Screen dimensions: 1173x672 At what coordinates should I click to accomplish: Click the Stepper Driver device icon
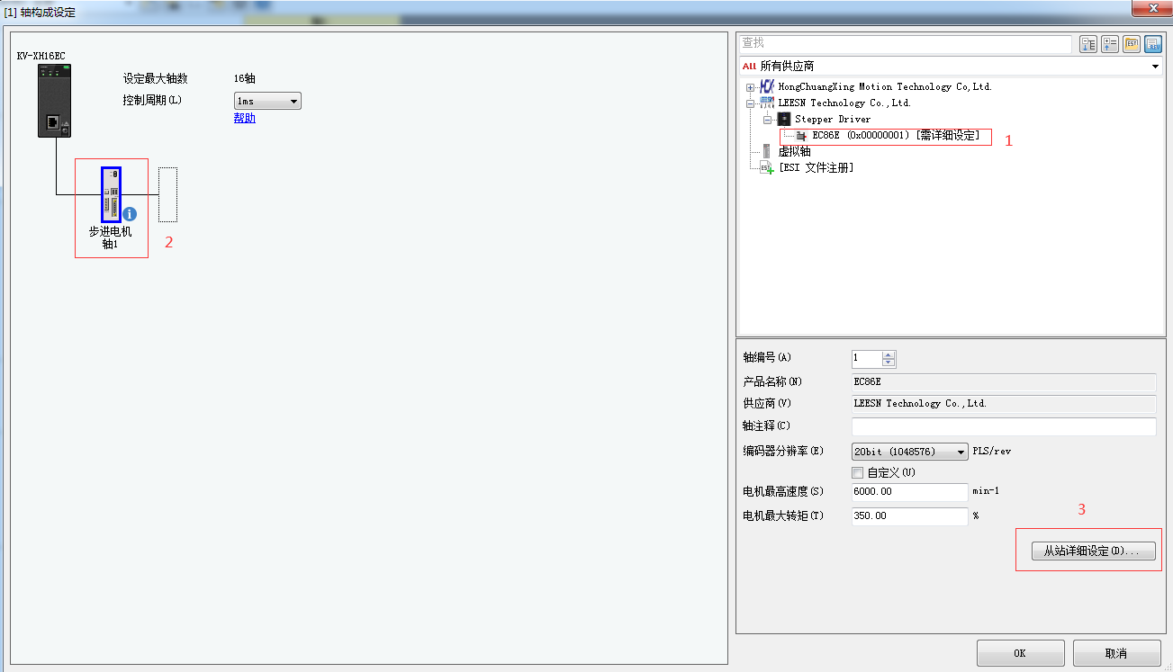783,119
